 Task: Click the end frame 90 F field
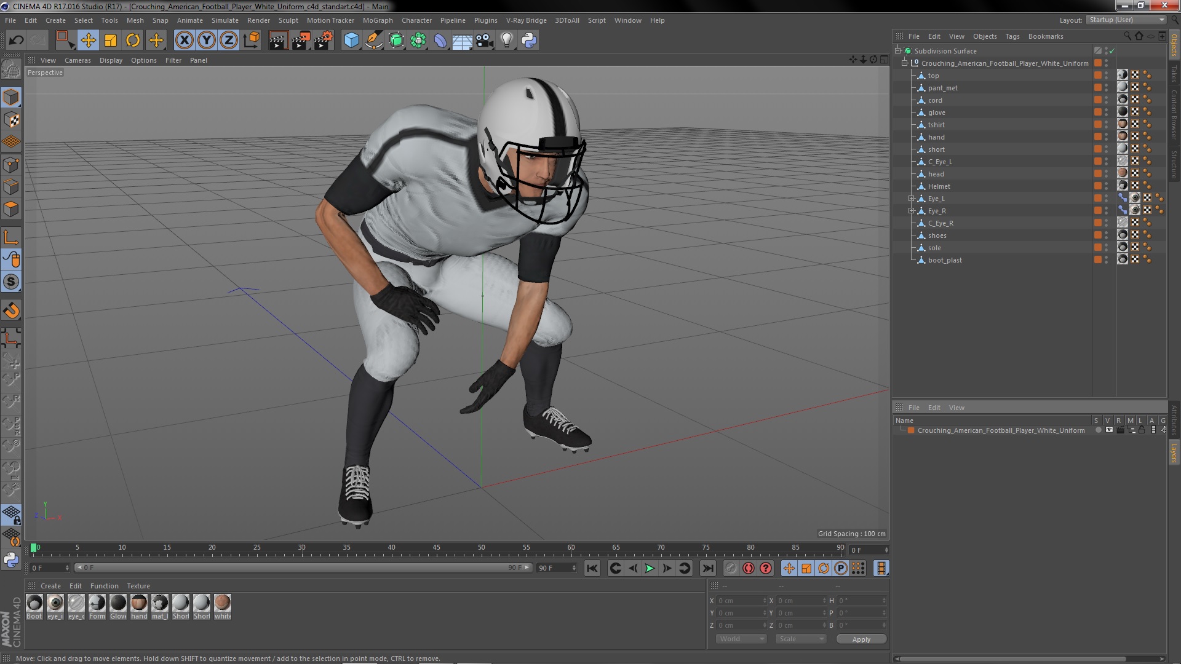557,568
